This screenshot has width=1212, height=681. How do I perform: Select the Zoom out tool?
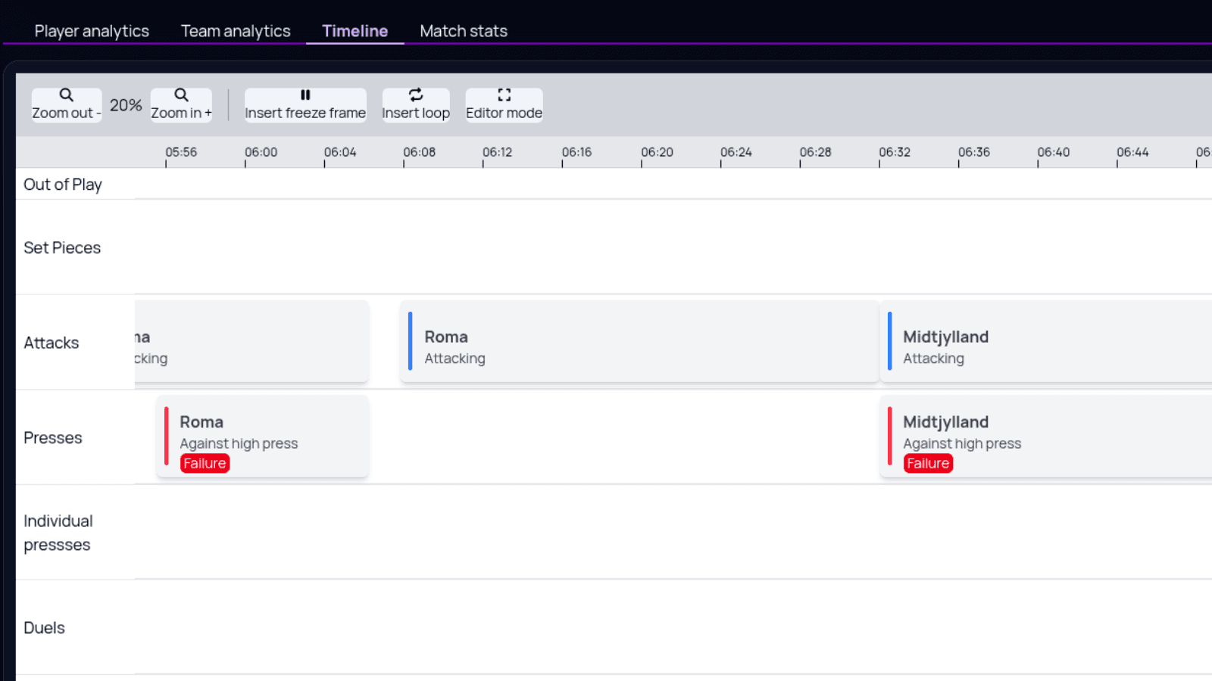click(x=66, y=105)
